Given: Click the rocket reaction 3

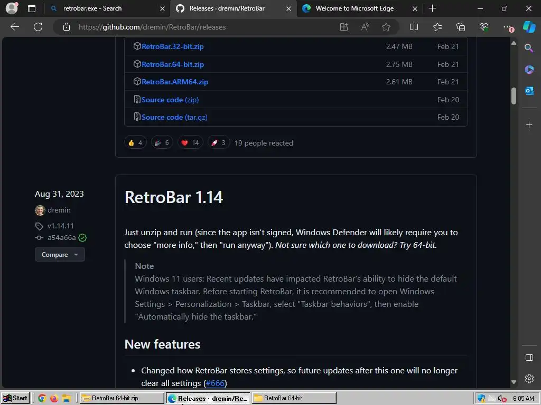Looking at the screenshot, I should pyautogui.click(x=218, y=143).
